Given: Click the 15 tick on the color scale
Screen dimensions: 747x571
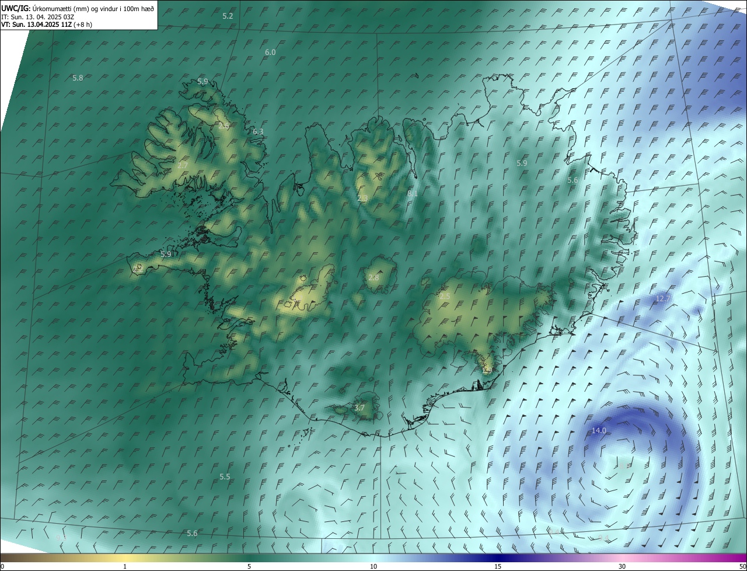Looking at the screenshot, I should tap(498, 566).
